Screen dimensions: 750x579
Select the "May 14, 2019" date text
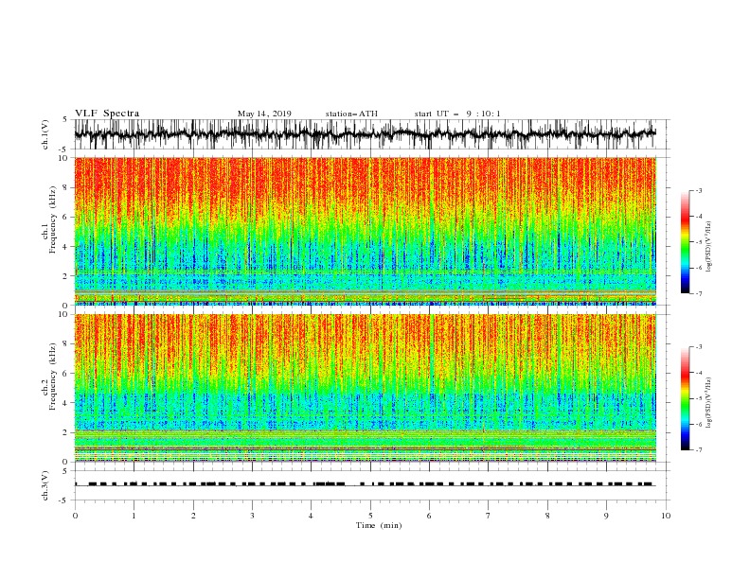(x=264, y=114)
